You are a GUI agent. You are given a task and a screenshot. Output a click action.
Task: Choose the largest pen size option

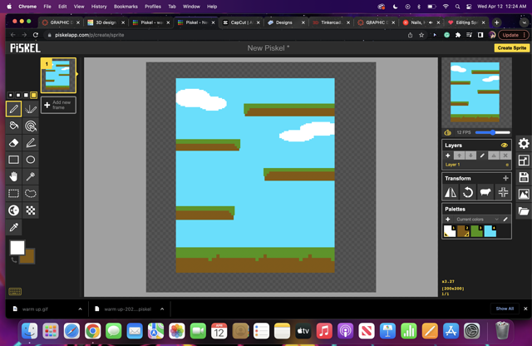(x=34, y=95)
